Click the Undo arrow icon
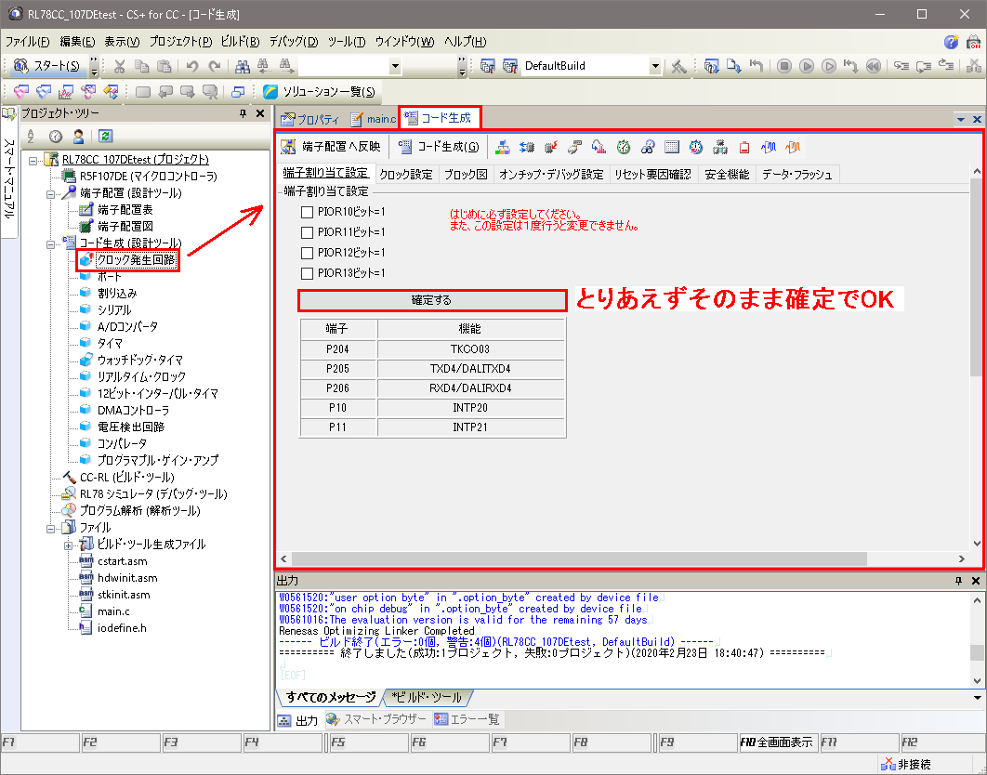Viewport: 987px width, 775px height. [192, 65]
